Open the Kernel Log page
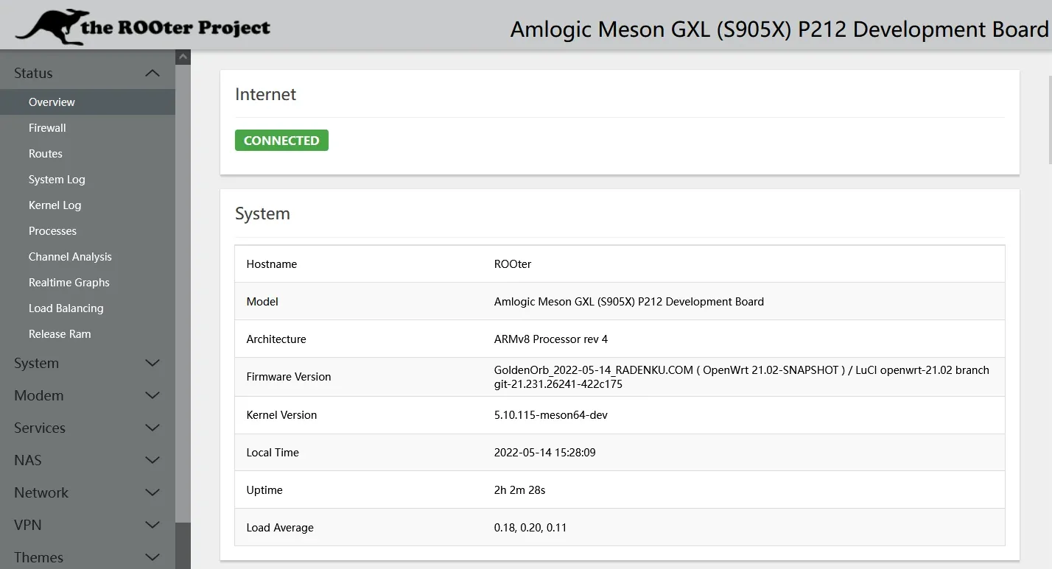The height and width of the screenshot is (569, 1052). (53, 205)
